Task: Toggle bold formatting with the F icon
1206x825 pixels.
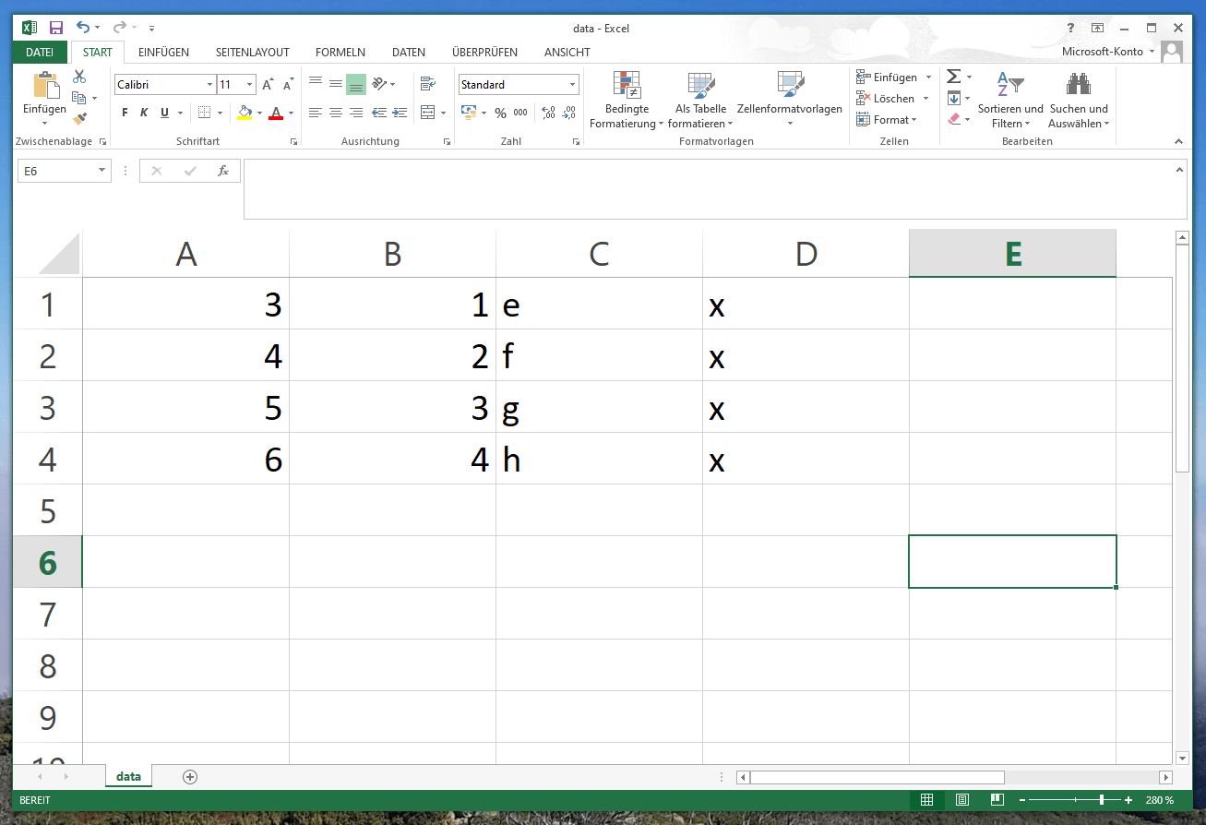Action: (x=124, y=112)
